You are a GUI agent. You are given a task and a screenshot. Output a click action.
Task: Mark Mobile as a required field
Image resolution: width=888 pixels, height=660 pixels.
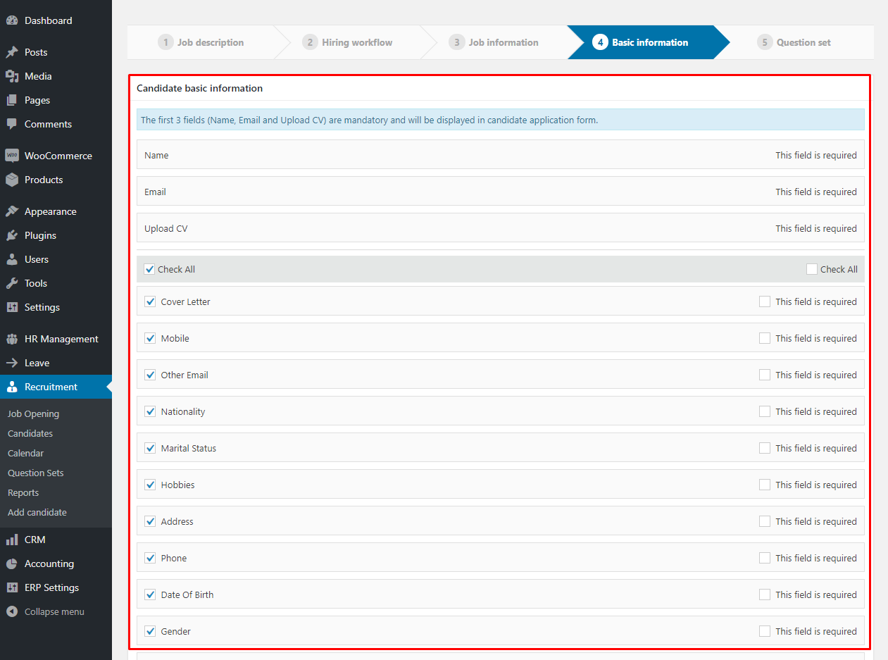(x=765, y=338)
